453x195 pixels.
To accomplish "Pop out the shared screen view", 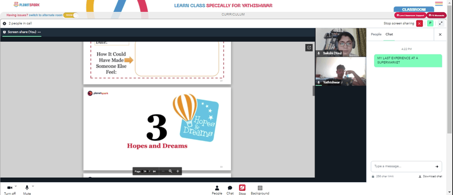I will [309, 48].
